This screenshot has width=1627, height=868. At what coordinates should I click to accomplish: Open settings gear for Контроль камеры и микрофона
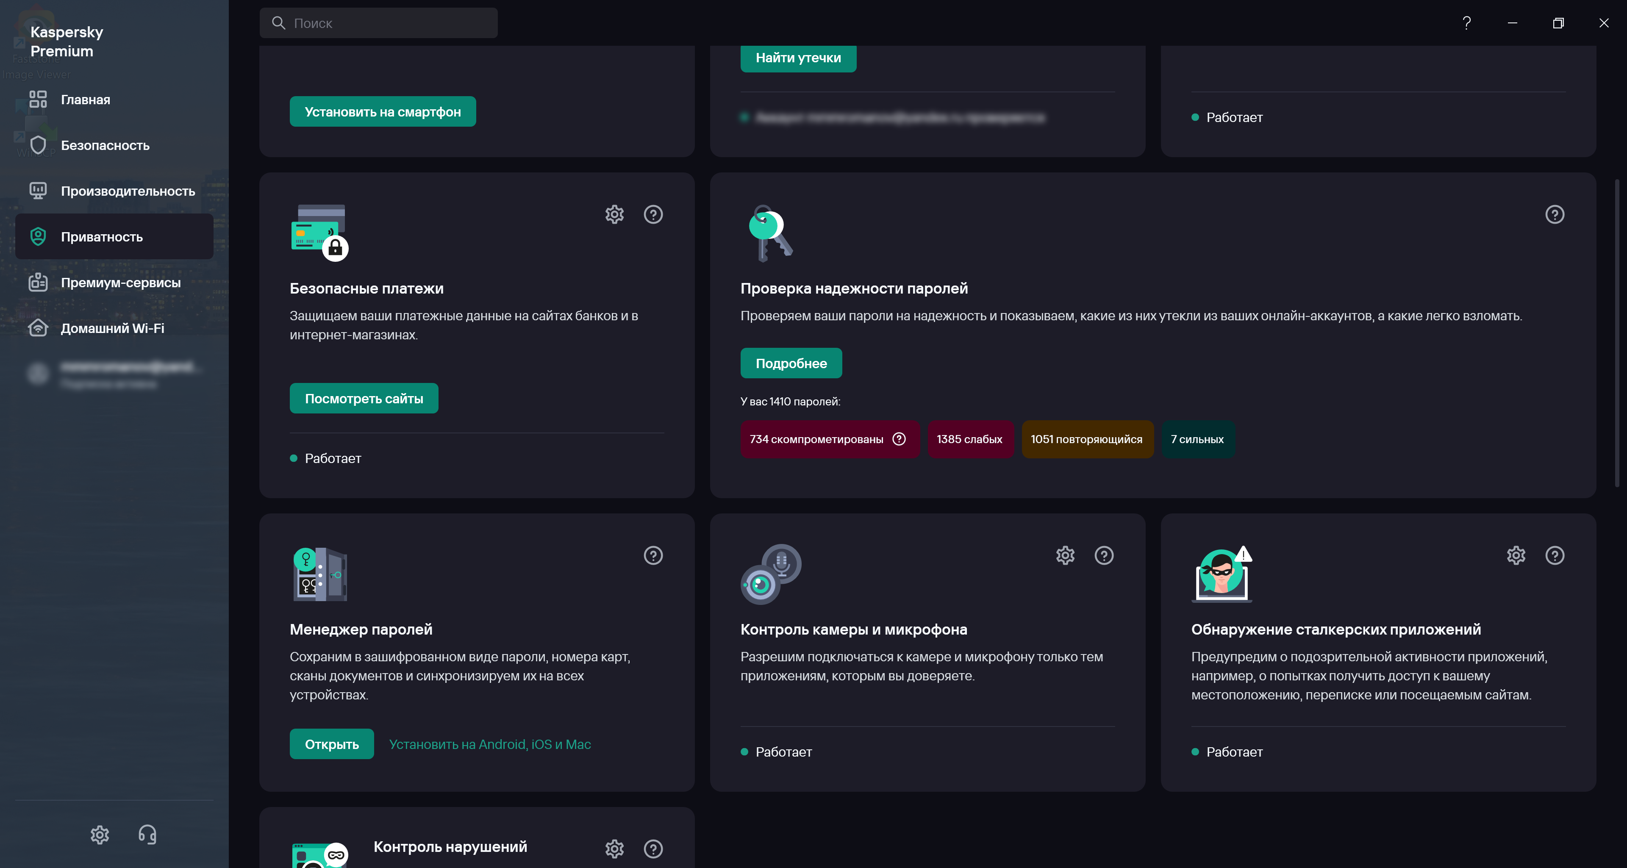click(x=1065, y=555)
